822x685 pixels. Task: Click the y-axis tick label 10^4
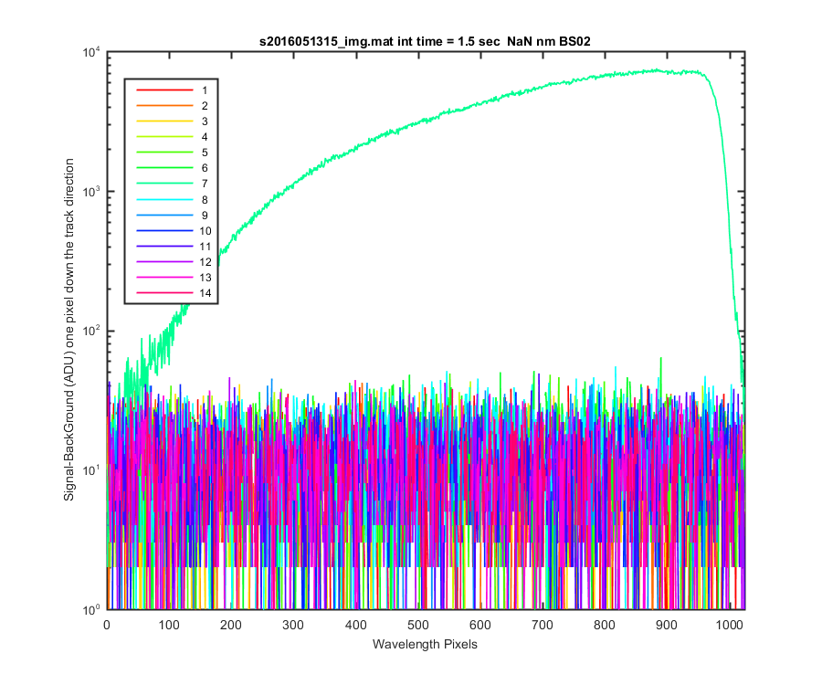(91, 52)
